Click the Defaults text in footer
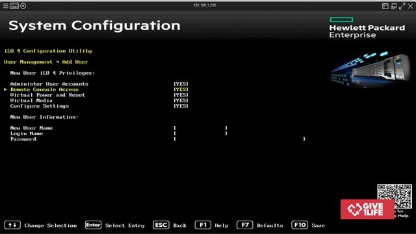Image resolution: width=416 pixels, height=234 pixels. [270, 226]
